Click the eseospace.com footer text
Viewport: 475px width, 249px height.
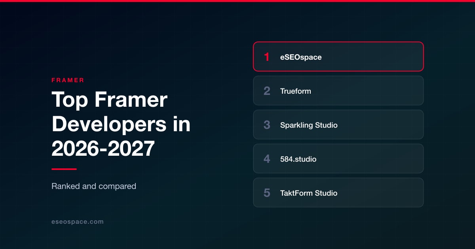78,222
